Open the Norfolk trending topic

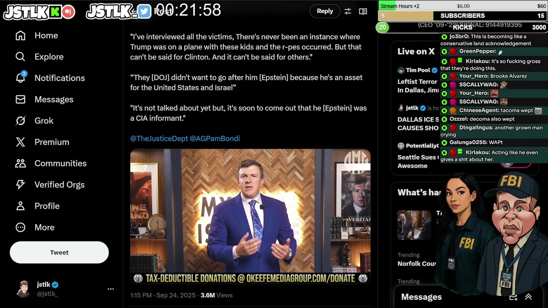[x=417, y=260]
